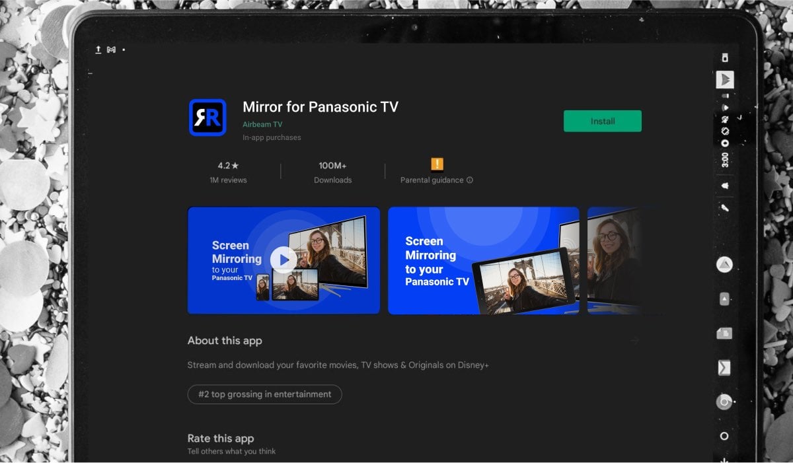Tap the 3:00 clock in the taskbar
This screenshot has height=463, width=793.
tap(725, 159)
